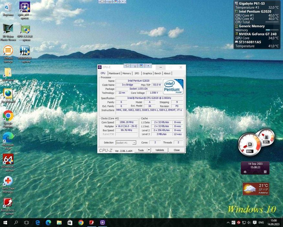This screenshot has height=227, width=283.
Task: Switch to CPU-Z taskbar button
Action: (103, 222)
